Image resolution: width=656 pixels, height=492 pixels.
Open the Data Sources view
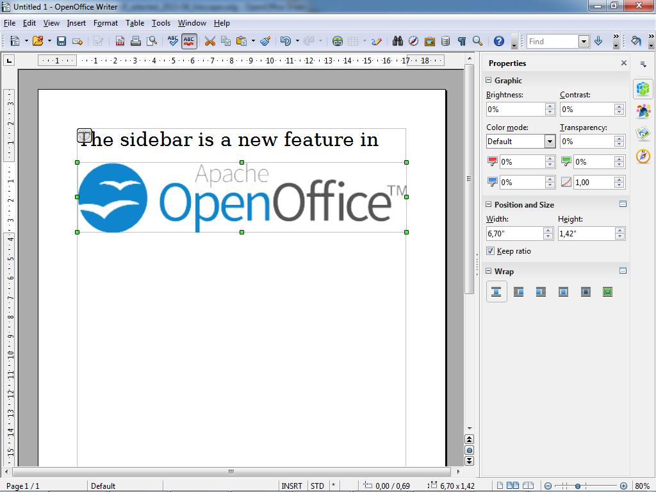[x=445, y=41]
